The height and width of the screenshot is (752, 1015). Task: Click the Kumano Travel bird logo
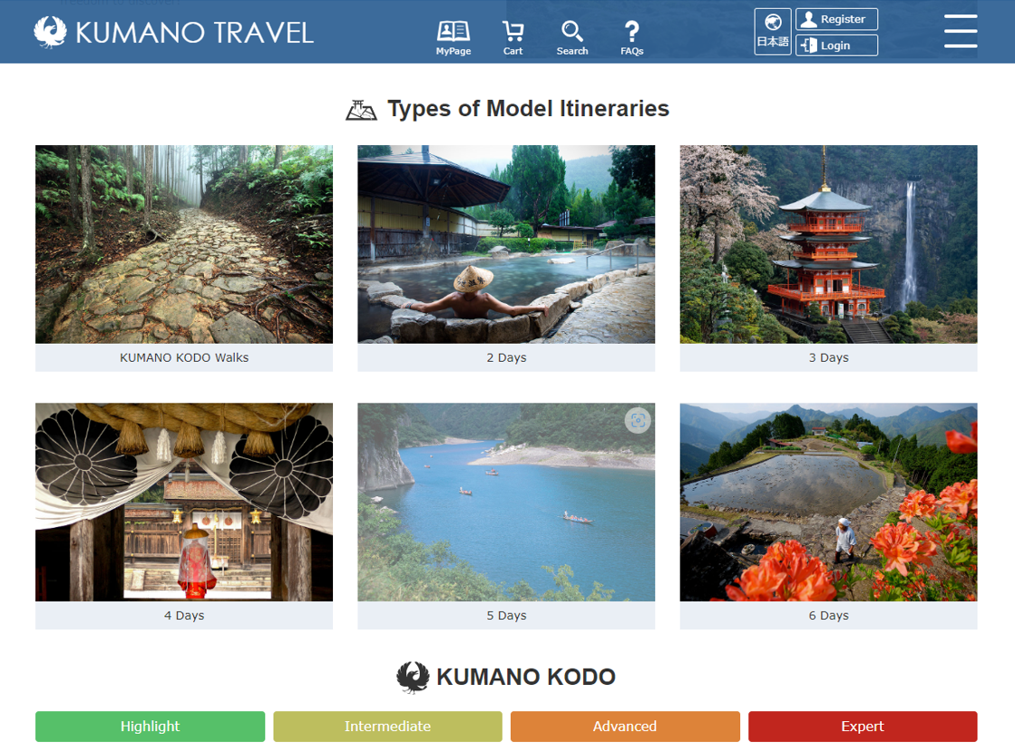click(51, 33)
